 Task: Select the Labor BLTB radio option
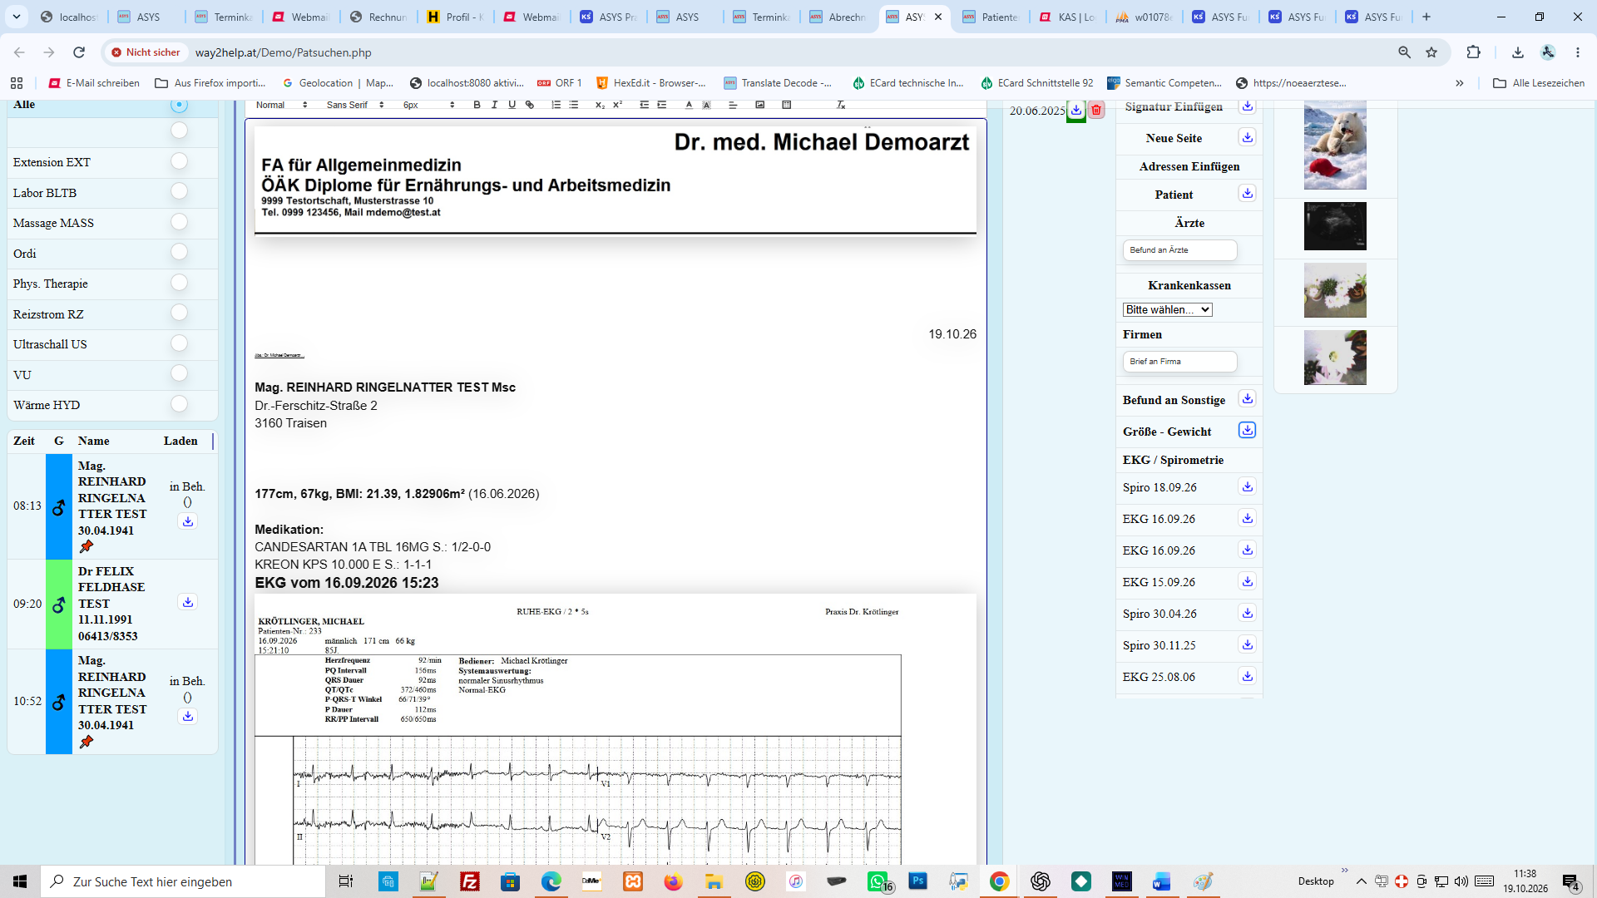click(179, 192)
